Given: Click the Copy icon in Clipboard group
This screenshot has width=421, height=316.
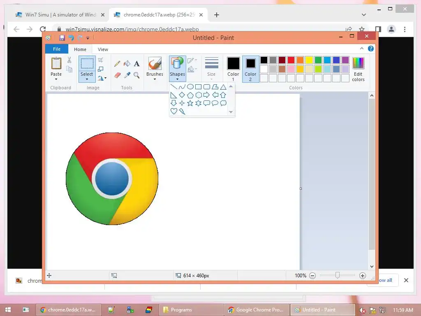Looking at the screenshot, I should coord(69,69).
